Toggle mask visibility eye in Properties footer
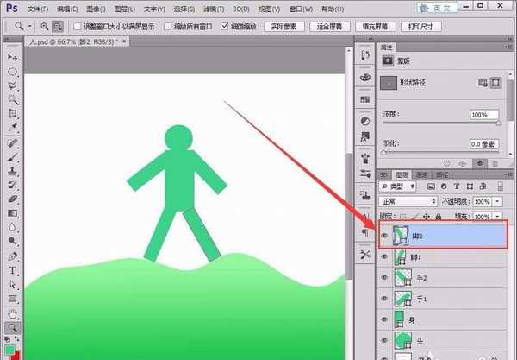The image size is (517, 360). (479, 163)
